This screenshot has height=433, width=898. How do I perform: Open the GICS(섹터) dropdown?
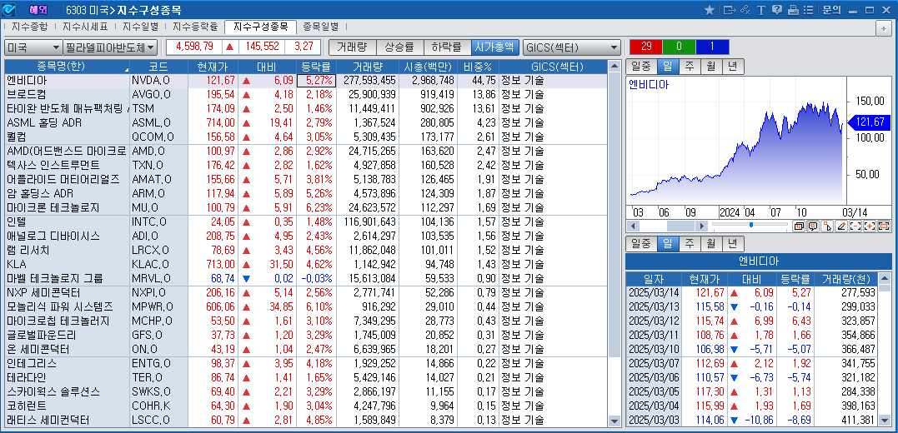pos(571,47)
